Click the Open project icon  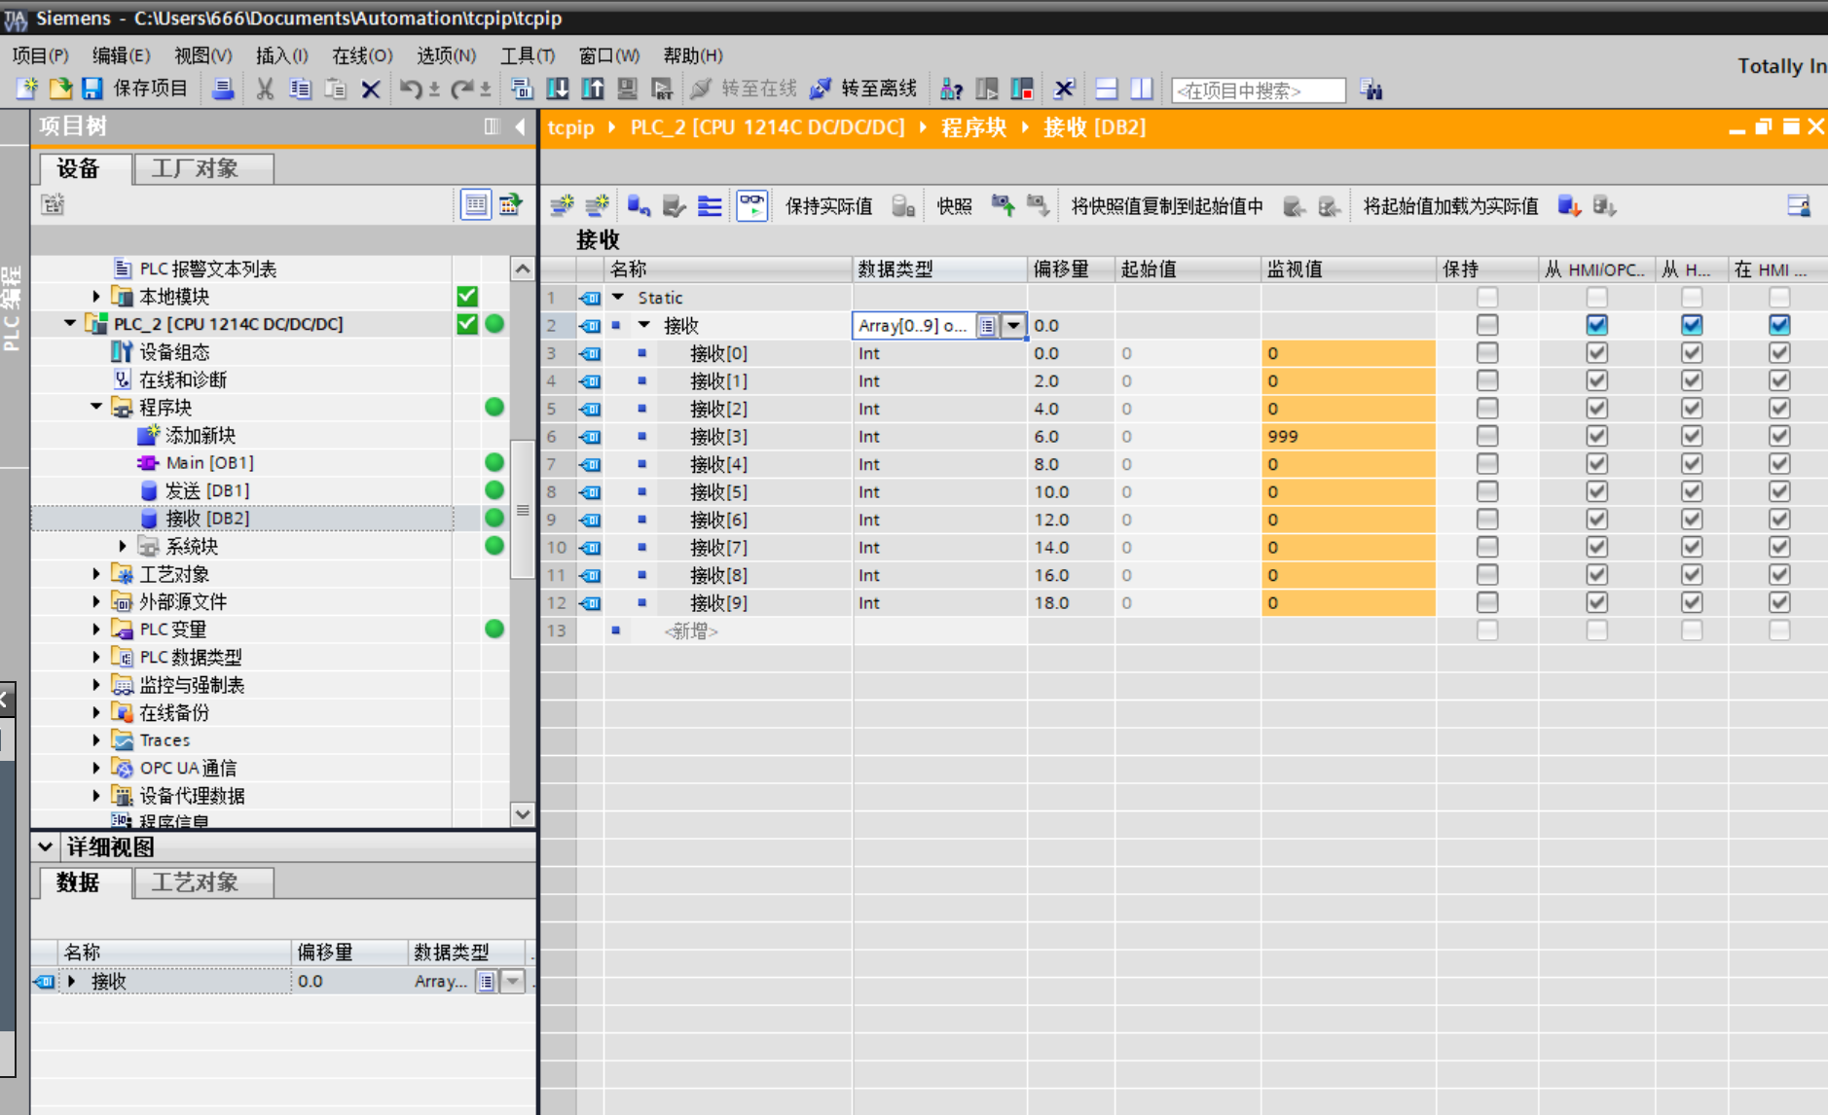60,90
